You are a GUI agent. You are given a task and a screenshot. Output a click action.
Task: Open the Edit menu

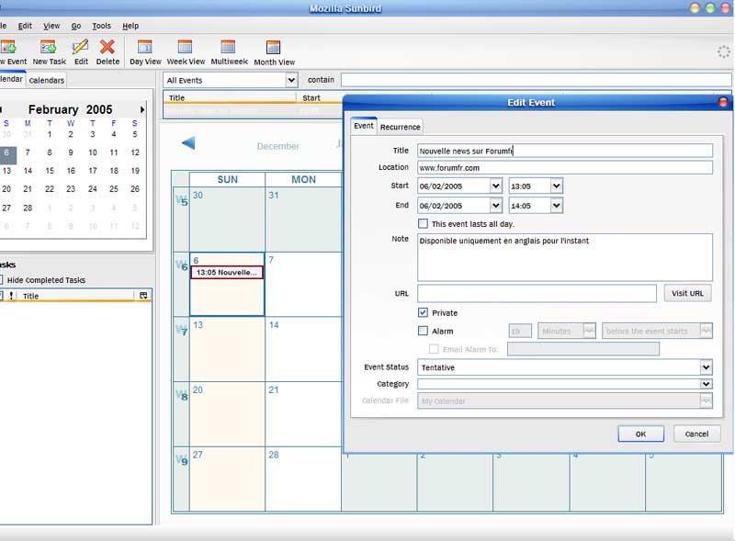pyautogui.click(x=25, y=26)
